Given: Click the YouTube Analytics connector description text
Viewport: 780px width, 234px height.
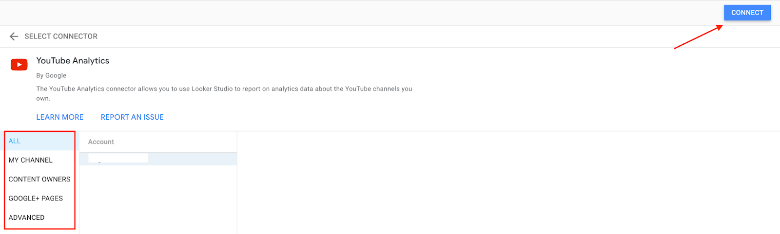Looking at the screenshot, I should [224, 93].
